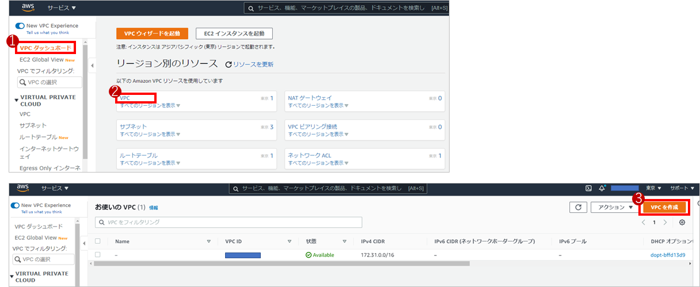Tick the checkbox for the 172.31.0.0/16 row
Image resolution: width=700 pixels, height=287 pixels.
(x=98, y=255)
